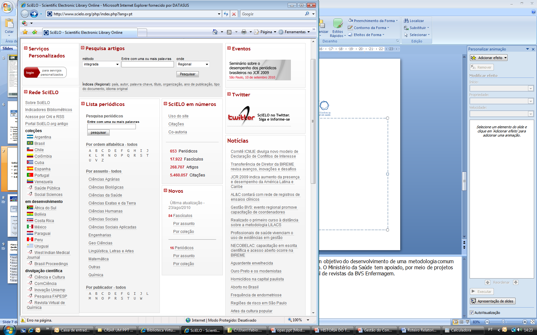This screenshot has height=335, width=537.
Task: Open the Ferramentas menu in IE
Action: click(294, 32)
